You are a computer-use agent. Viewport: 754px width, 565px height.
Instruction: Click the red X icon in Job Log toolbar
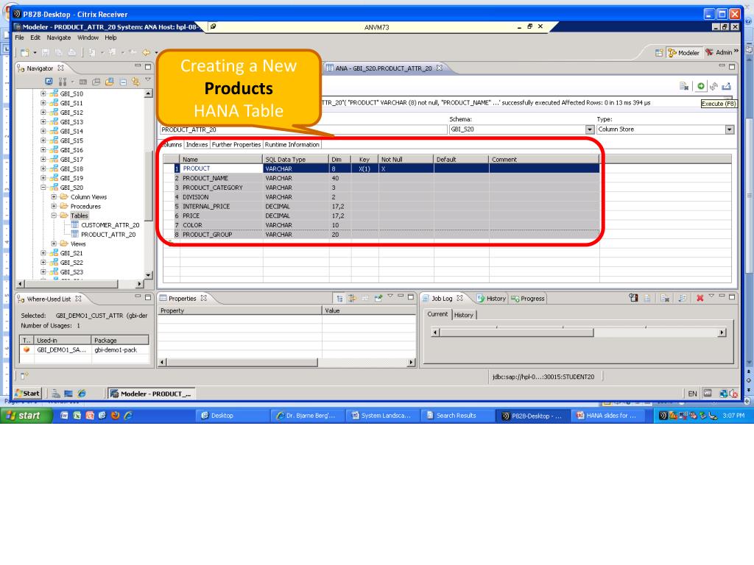pyautogui.click(x=700, y=299)
